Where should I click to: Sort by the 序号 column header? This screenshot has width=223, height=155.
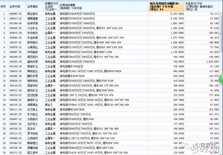click(3, 7)
